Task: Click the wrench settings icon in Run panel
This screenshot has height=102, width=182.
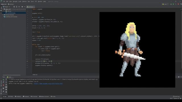Action: coord(3,82)
